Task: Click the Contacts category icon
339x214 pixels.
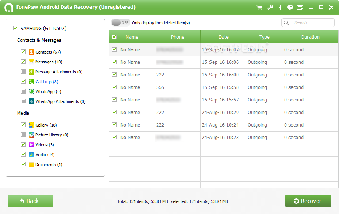Action: tap(31, 52)
